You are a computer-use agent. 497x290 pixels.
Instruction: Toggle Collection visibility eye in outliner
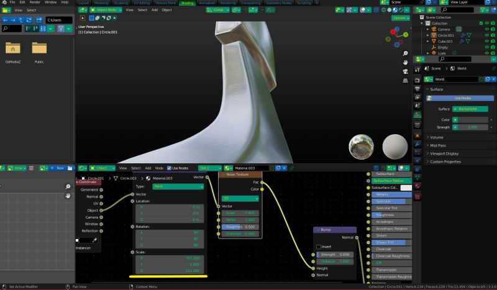[x=487, y=23]
